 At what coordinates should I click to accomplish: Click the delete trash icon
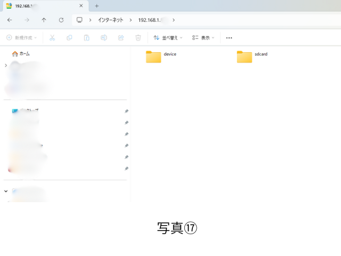pos(138,38)
